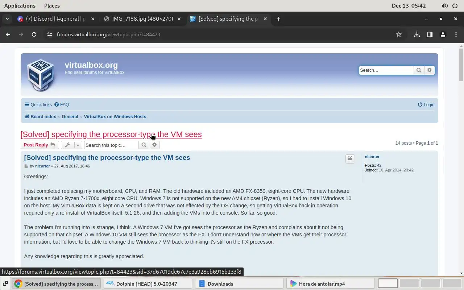Switch to Hora de antojar.mp4 window

pos(331,284)
